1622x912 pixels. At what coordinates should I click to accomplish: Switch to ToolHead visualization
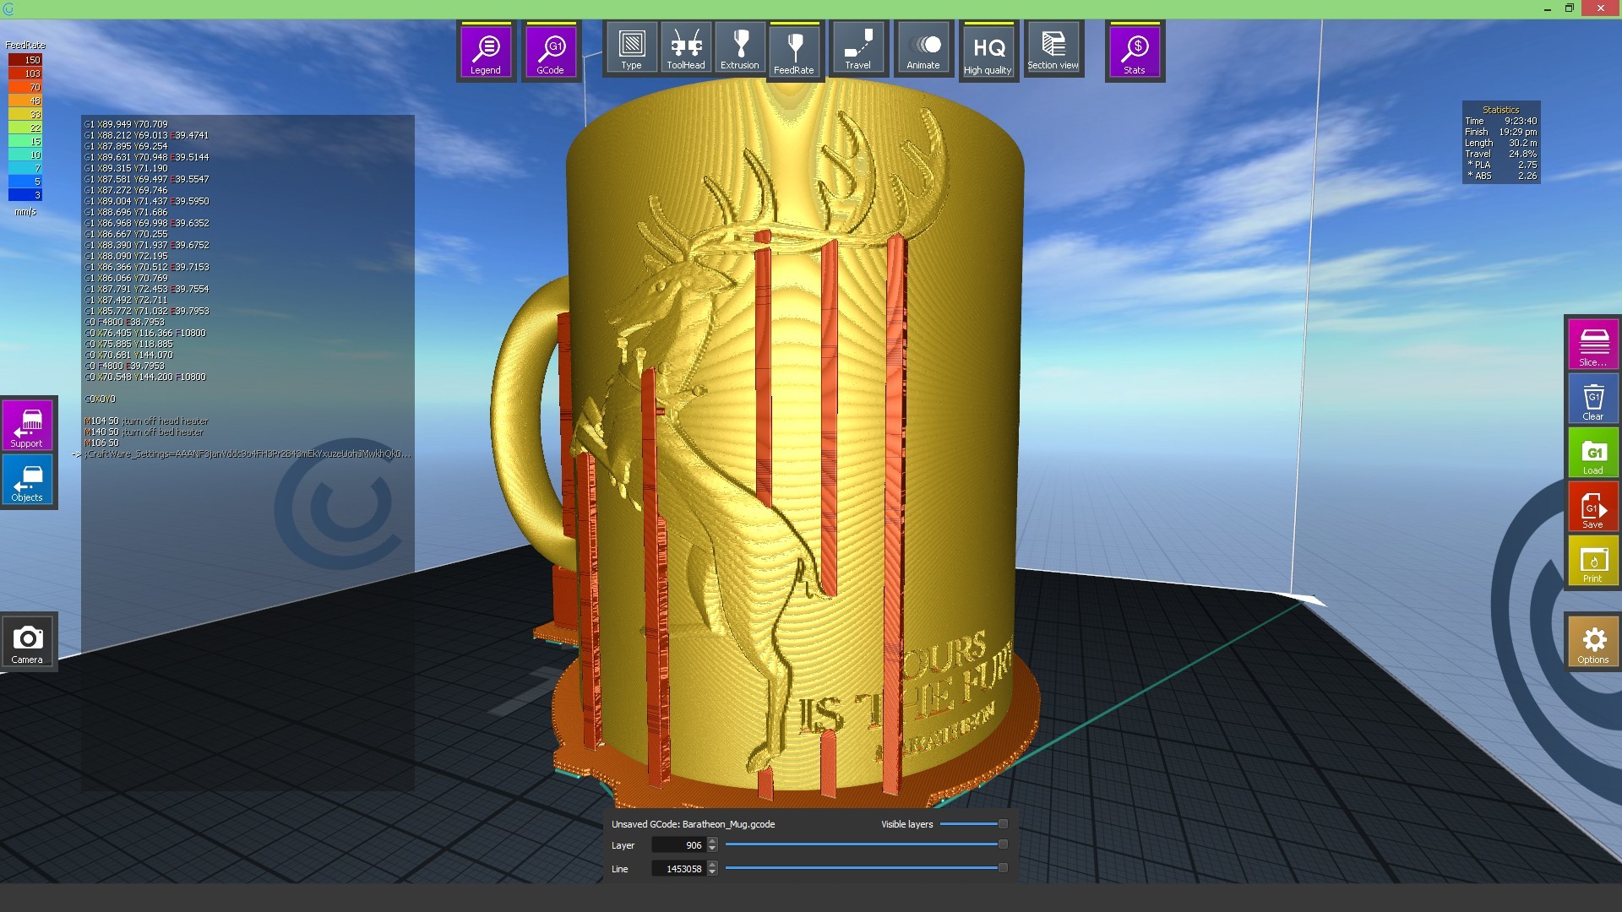point(685,49)
